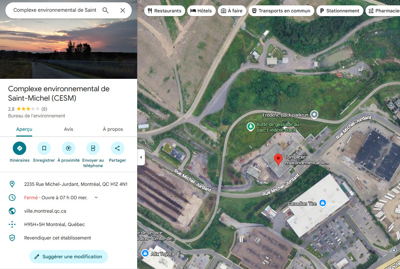
Task: Expand the opening hours chevron
Action: point(96,198)
